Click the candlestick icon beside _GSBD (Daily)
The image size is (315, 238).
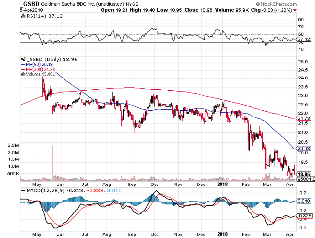point(23,59)
